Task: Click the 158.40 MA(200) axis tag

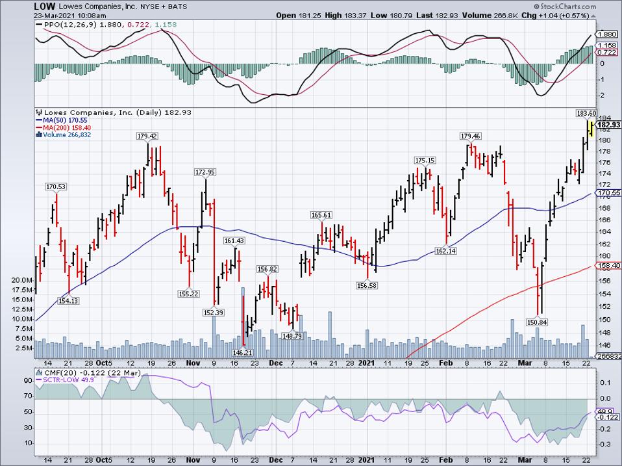Action: coord(610,266)
